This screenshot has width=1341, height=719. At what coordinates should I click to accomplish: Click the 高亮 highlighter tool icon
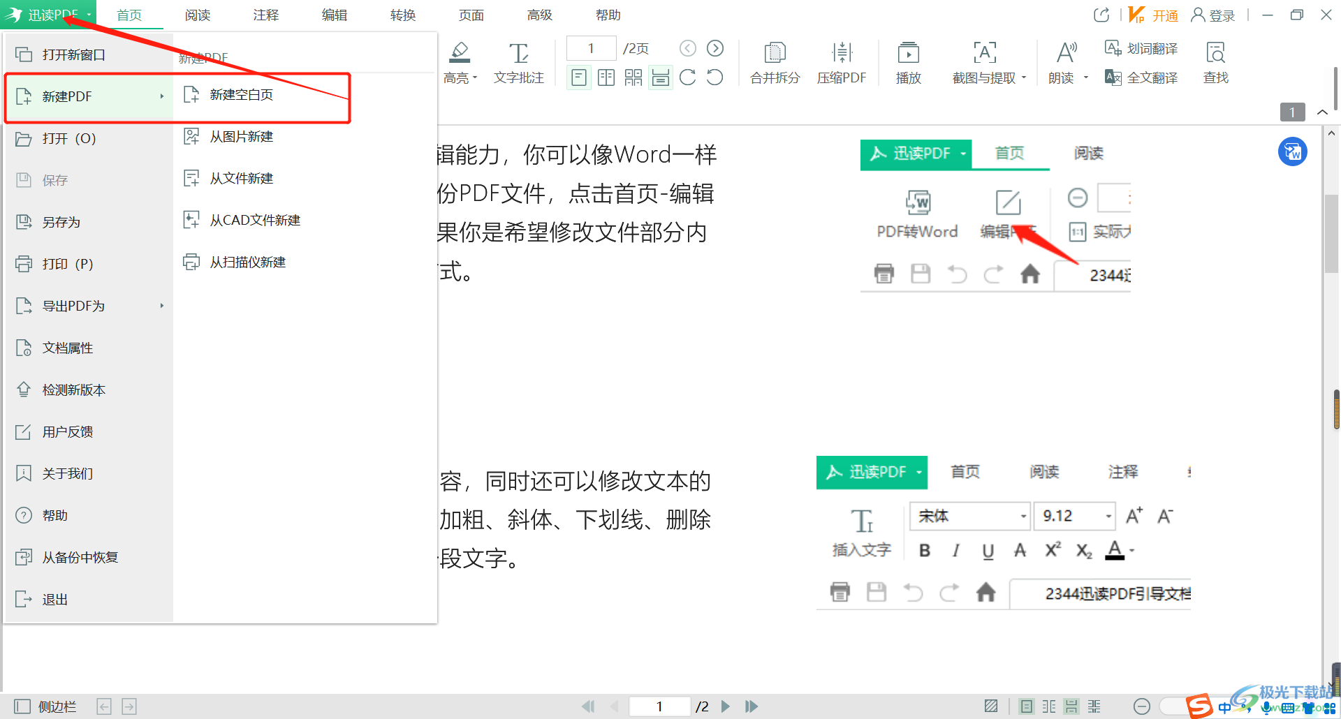click(459, 52)
